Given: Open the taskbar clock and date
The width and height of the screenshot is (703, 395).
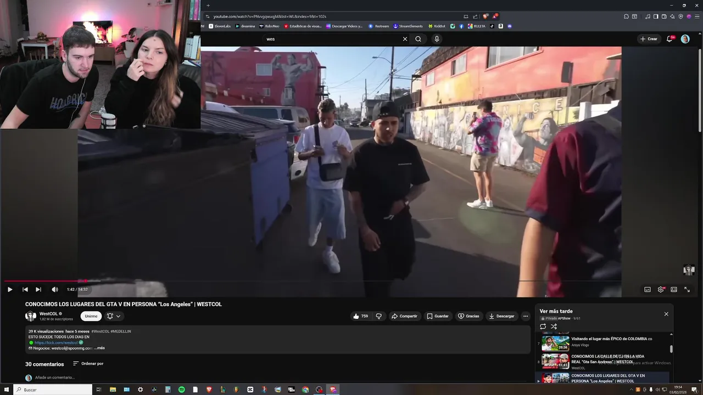Looking at the screenshot, I should [678, 390].
